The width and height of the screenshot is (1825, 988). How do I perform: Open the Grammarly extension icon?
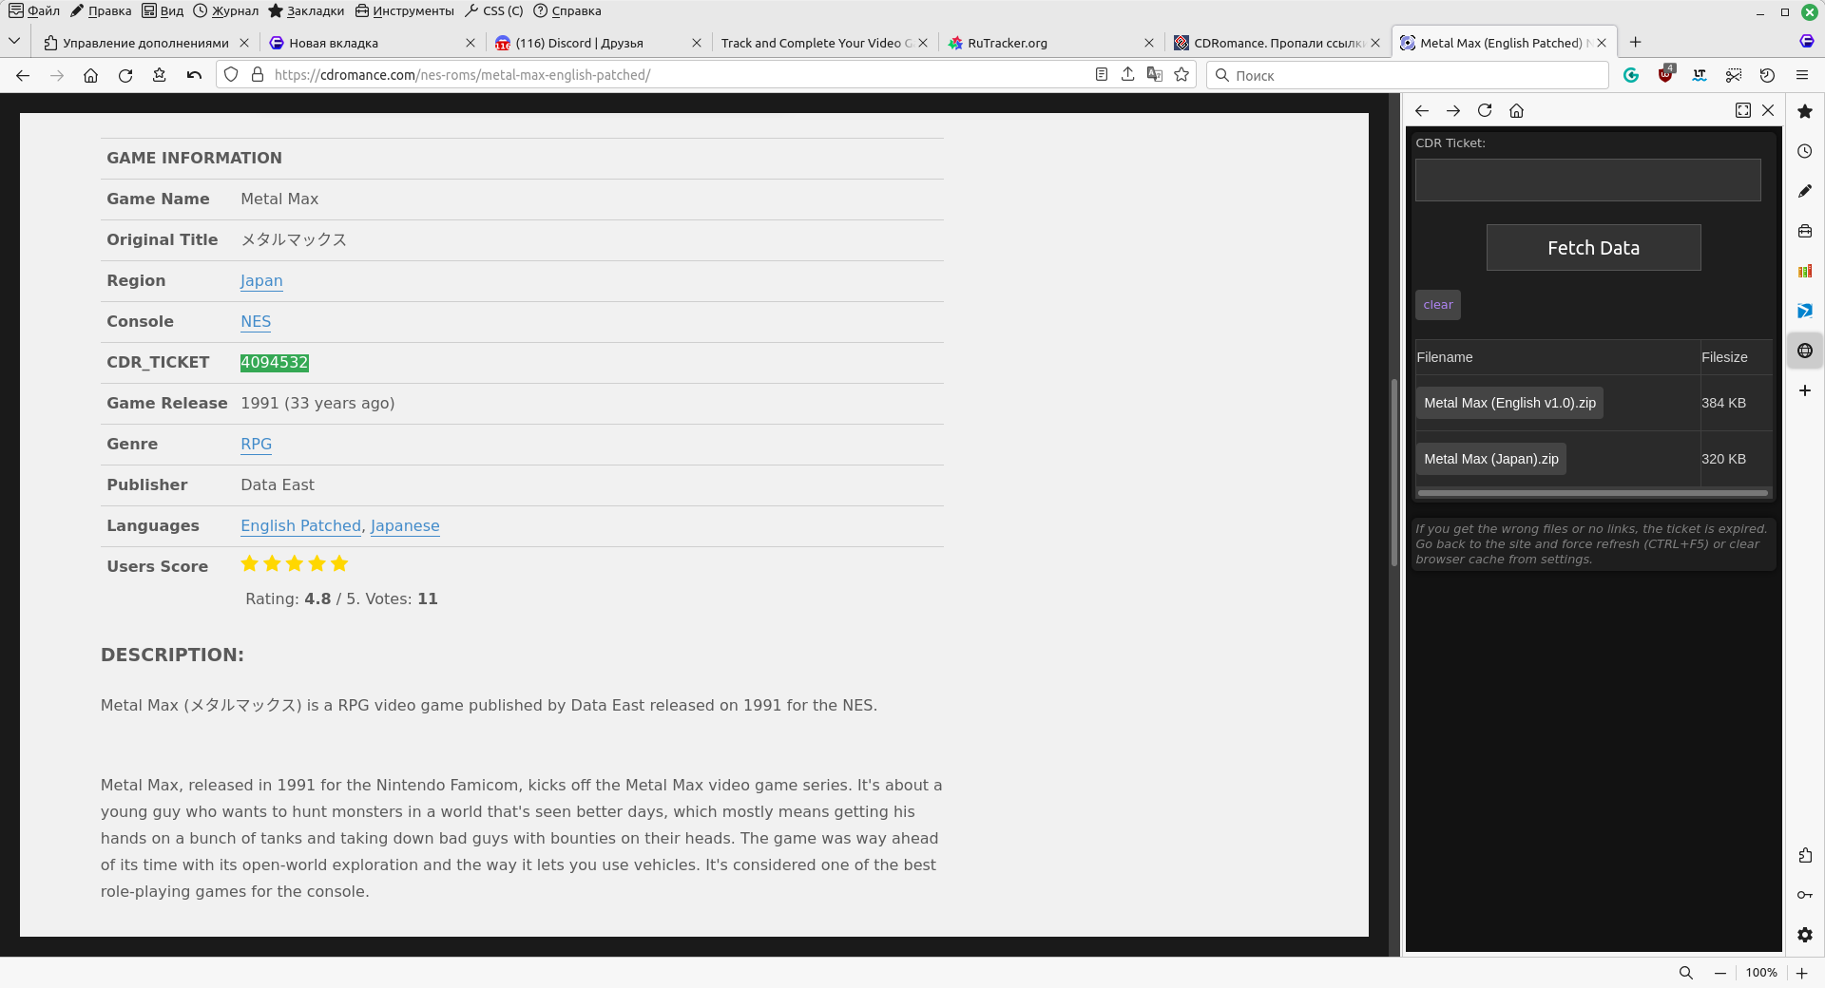1631,75
